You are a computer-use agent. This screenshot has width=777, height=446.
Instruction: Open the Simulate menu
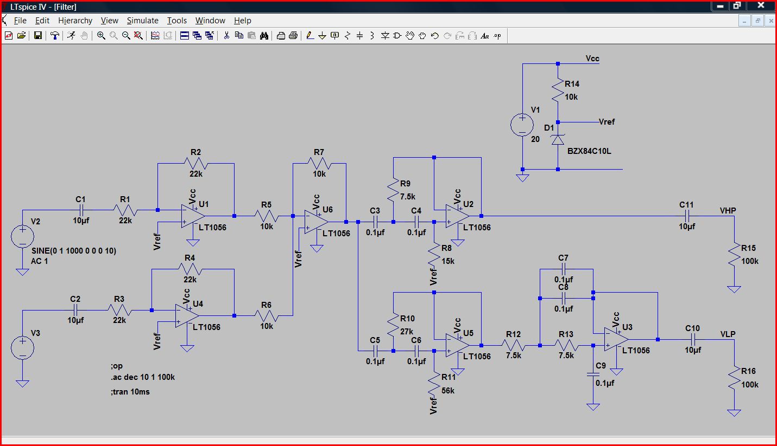coord(143,21)
